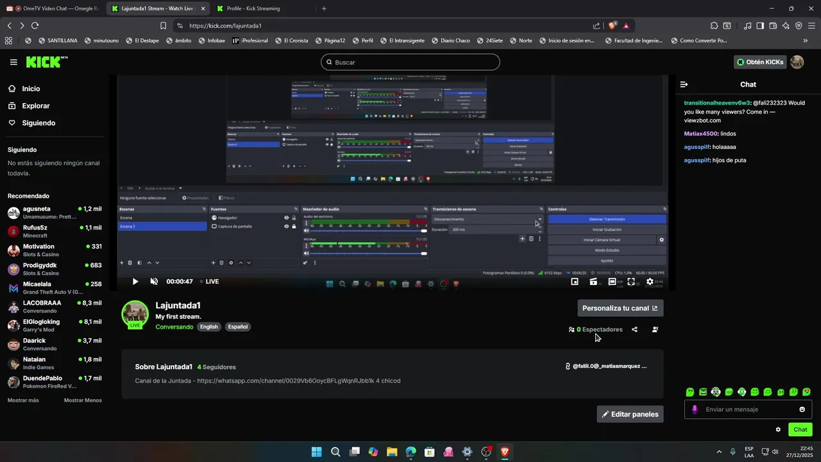
Task: Open the Brave Wallet icon
Action: [773, 26]
